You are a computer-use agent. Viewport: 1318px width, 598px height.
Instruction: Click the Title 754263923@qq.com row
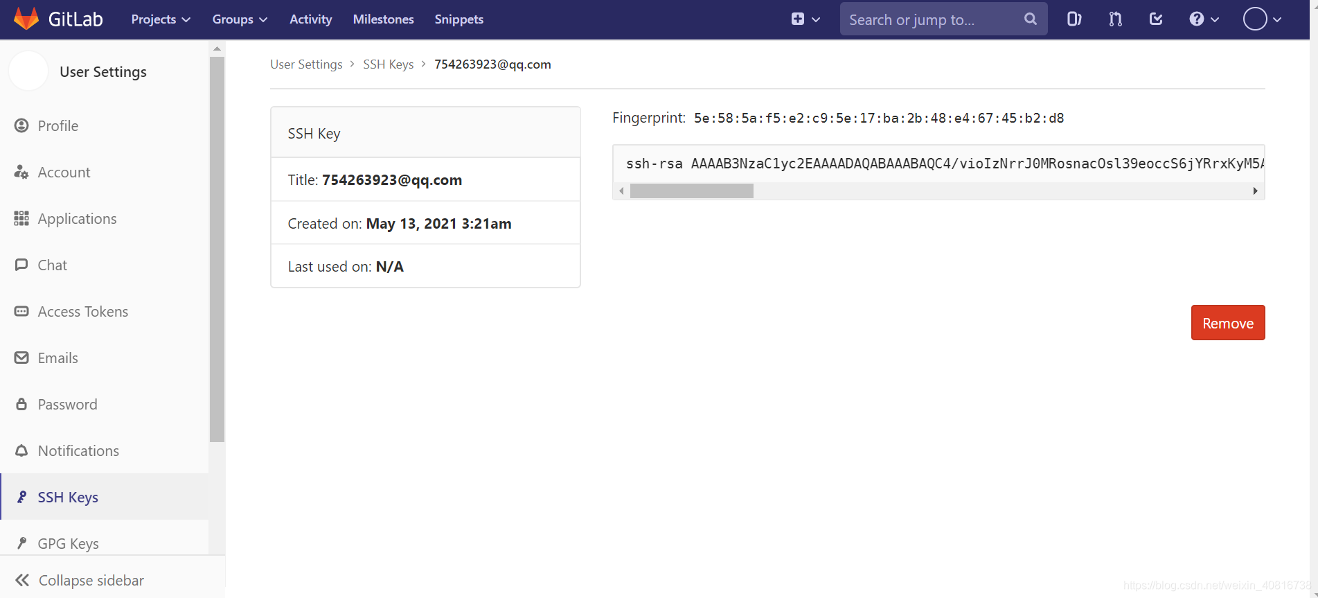pos(425,179)
